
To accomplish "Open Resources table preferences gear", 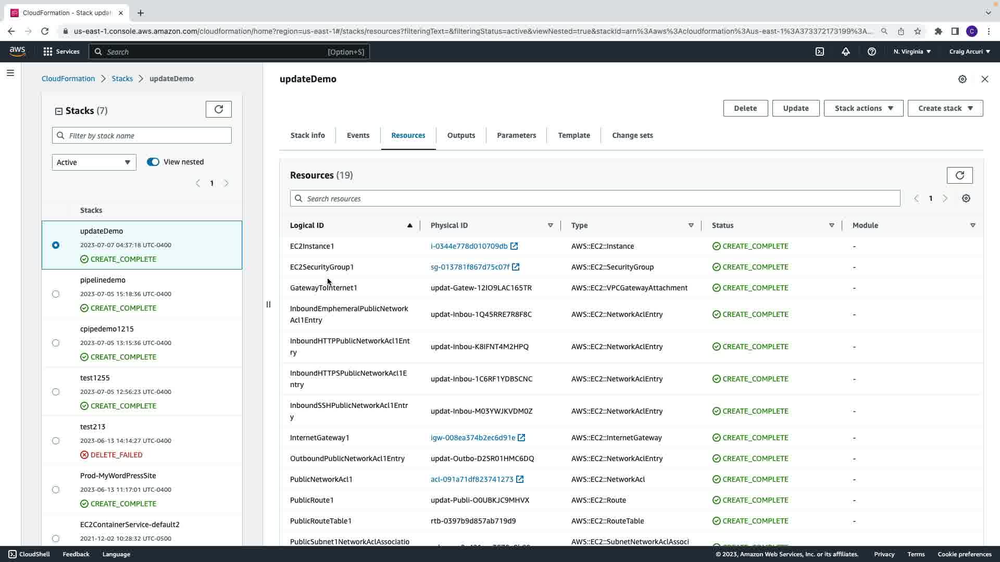I will [x=966, y=199].
